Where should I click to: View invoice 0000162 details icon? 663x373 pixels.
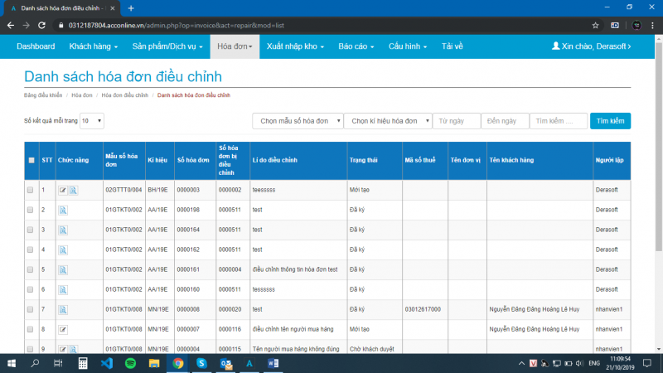pos(63,250)
